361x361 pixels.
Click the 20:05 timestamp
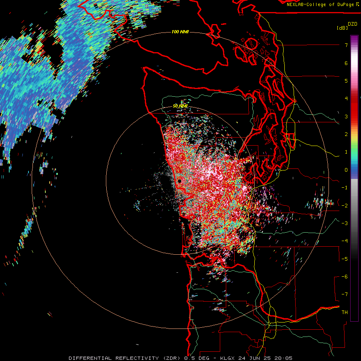pos(283,358)
